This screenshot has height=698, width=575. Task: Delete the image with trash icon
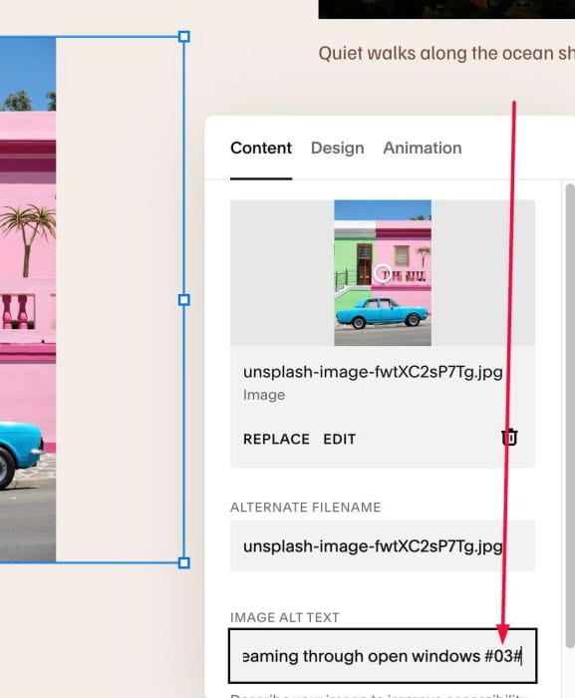point(509,438)
